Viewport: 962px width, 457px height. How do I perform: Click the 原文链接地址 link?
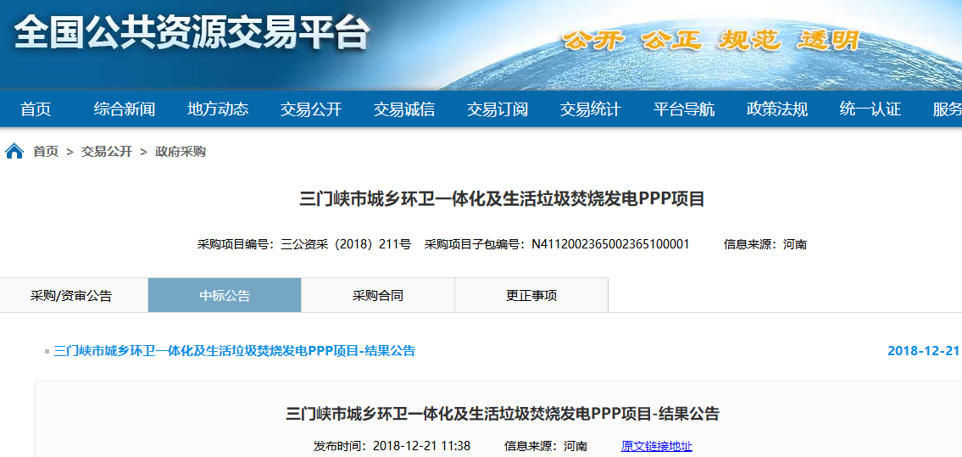point(656,446)
